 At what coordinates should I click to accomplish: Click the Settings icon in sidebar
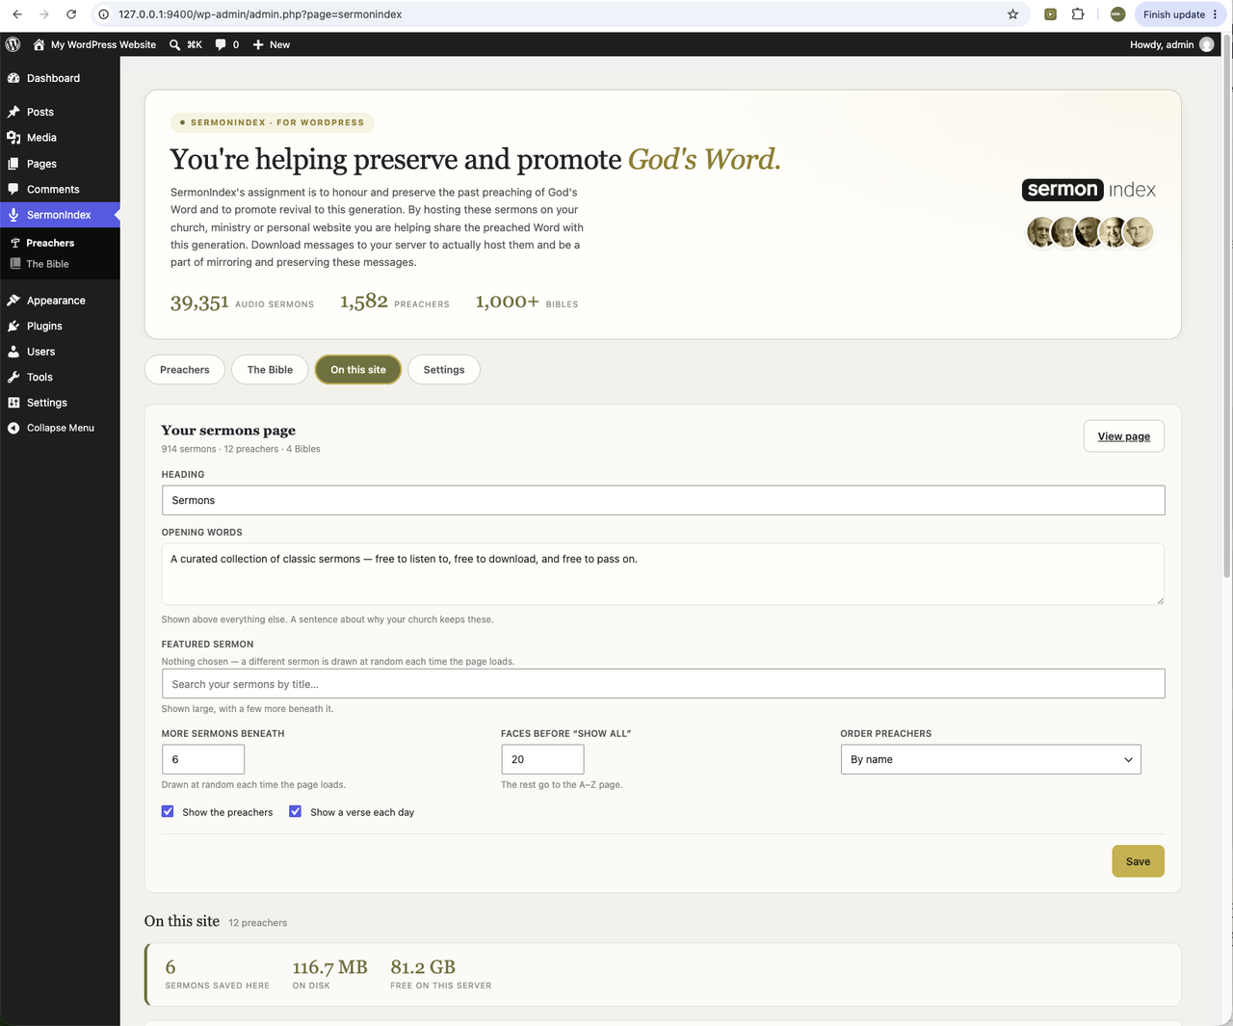click(13, 403)
